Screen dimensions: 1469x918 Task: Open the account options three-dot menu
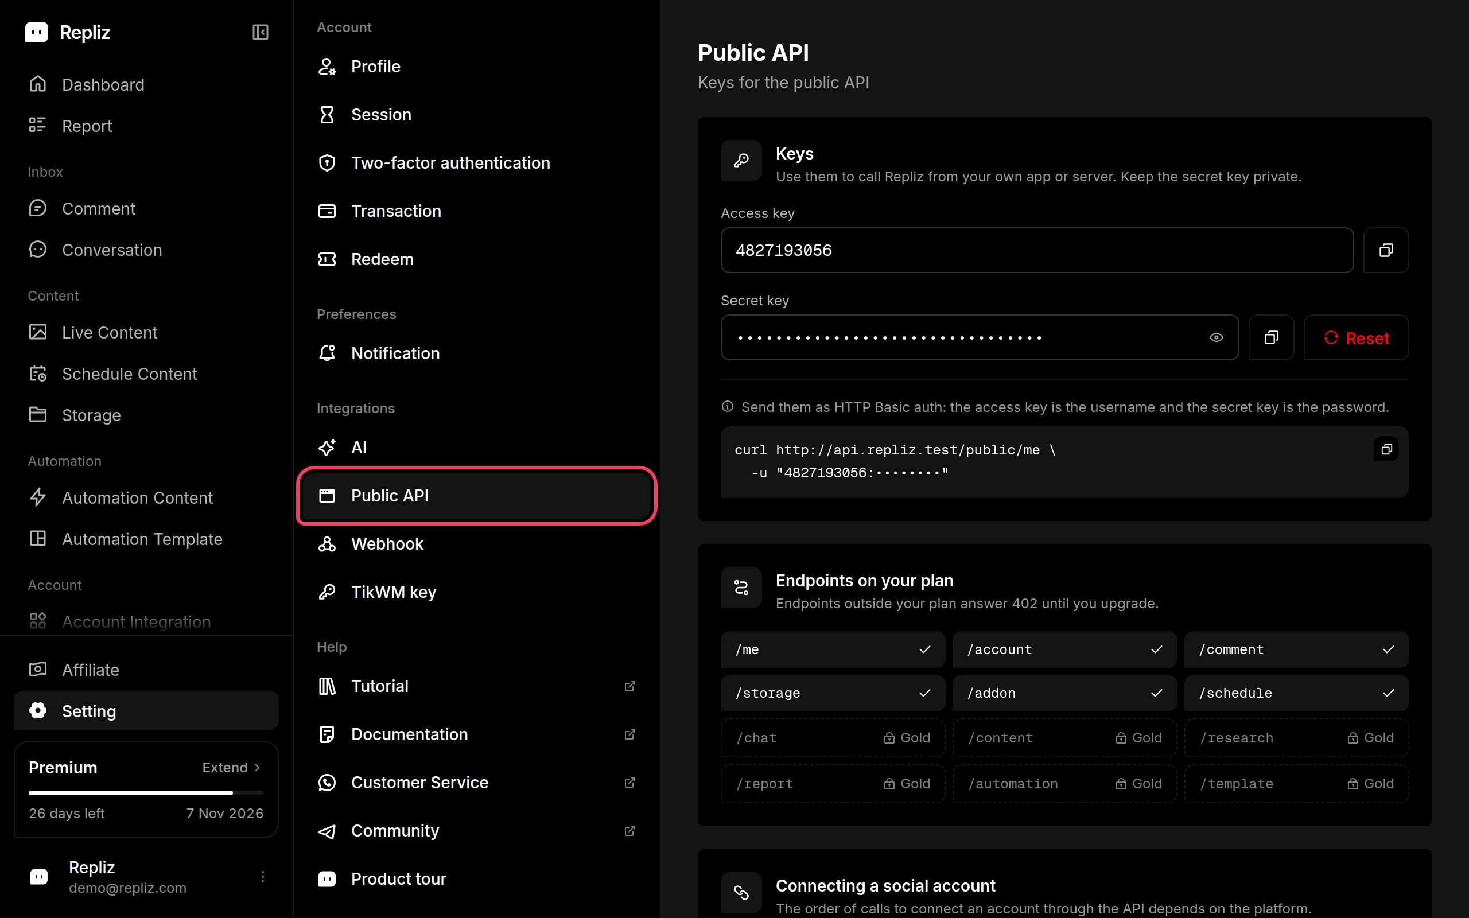pyautogui.click(x=263, y=877)
